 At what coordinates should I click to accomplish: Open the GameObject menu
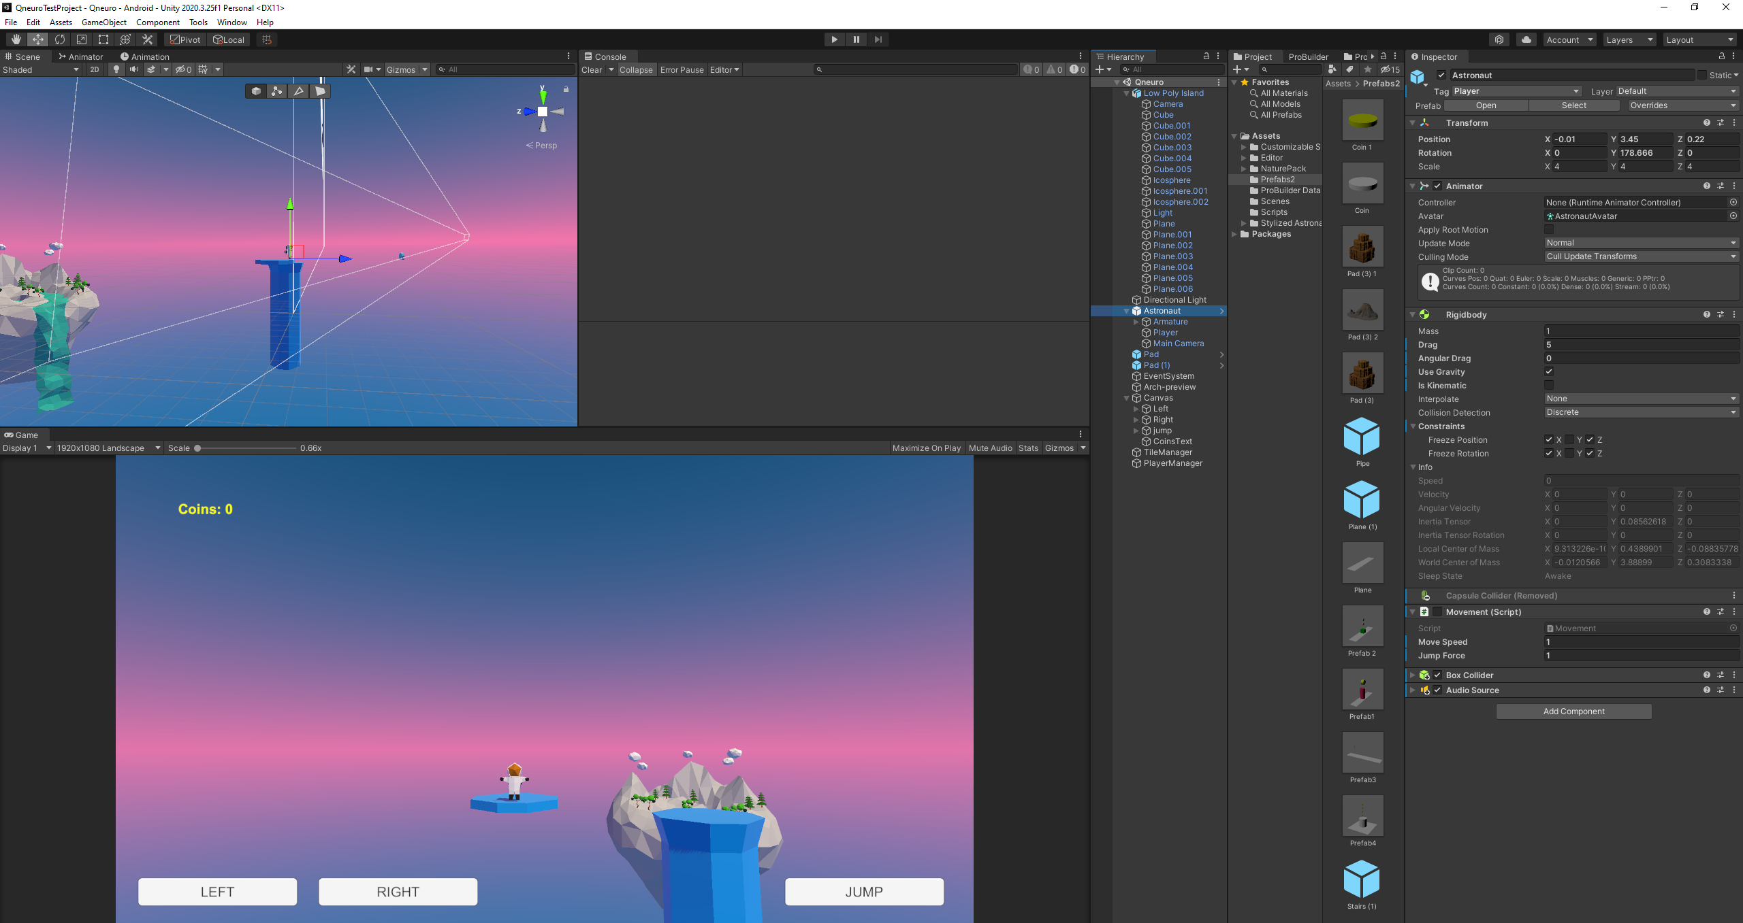click(x=103, y=22)
